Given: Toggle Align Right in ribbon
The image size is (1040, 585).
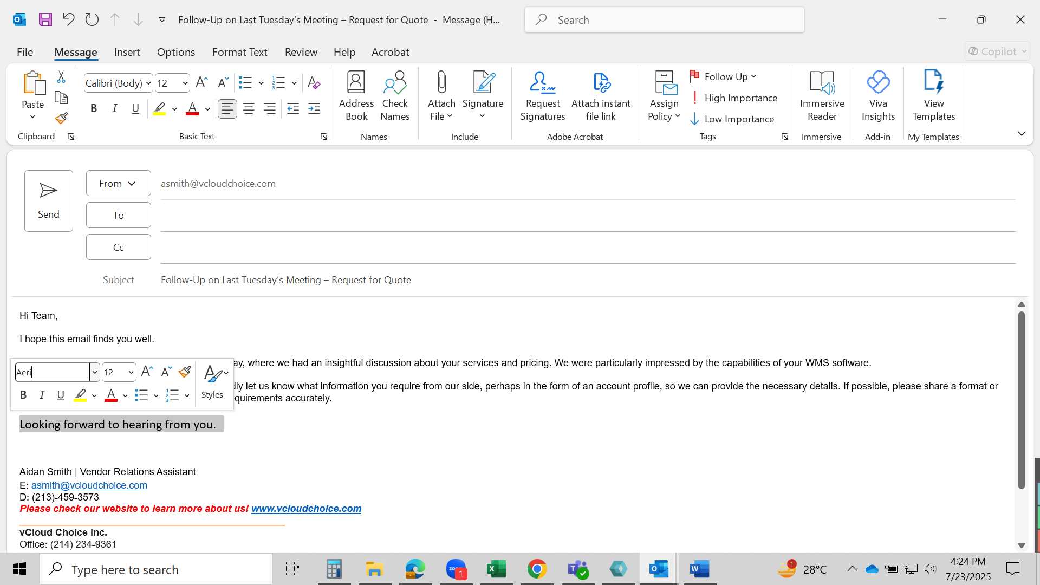Looking at the screenshot, I should click(270, 109).
